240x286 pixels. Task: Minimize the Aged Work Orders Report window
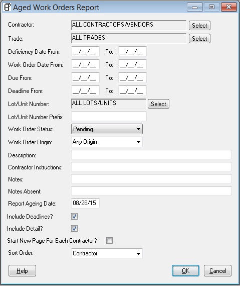[195, 8]
